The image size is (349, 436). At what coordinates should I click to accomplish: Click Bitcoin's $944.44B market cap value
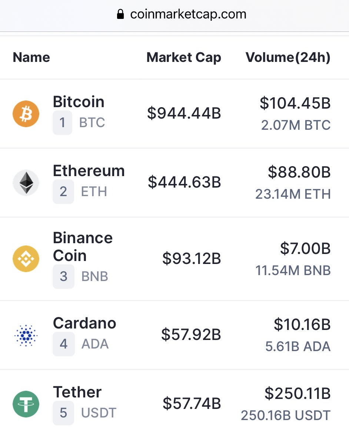184,113
